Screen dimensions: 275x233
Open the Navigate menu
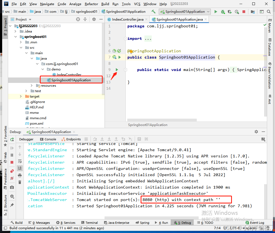[x=47, y=4]
